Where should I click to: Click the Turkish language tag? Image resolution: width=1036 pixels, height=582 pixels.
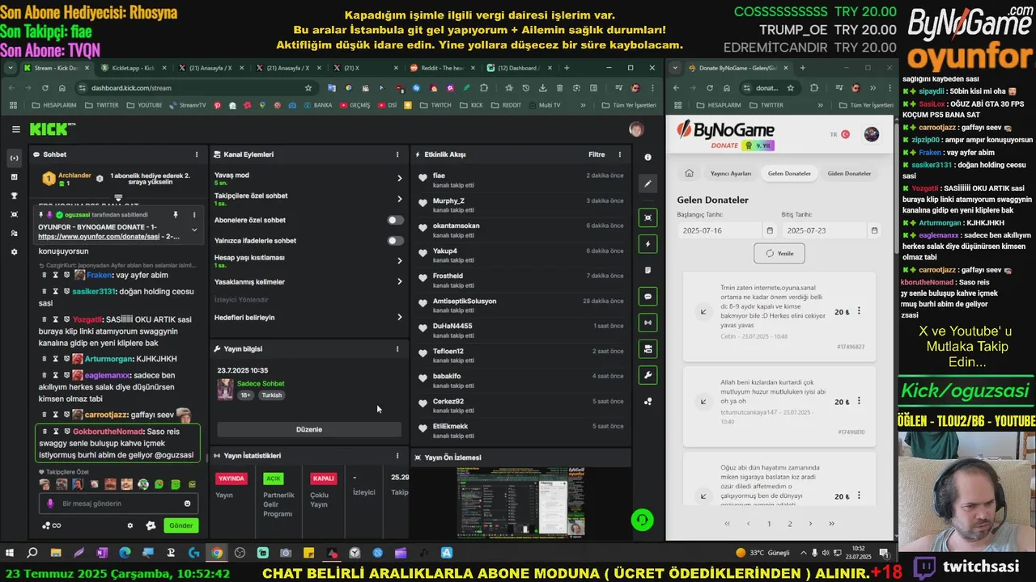pyautogui.click(x=271, y=395)
